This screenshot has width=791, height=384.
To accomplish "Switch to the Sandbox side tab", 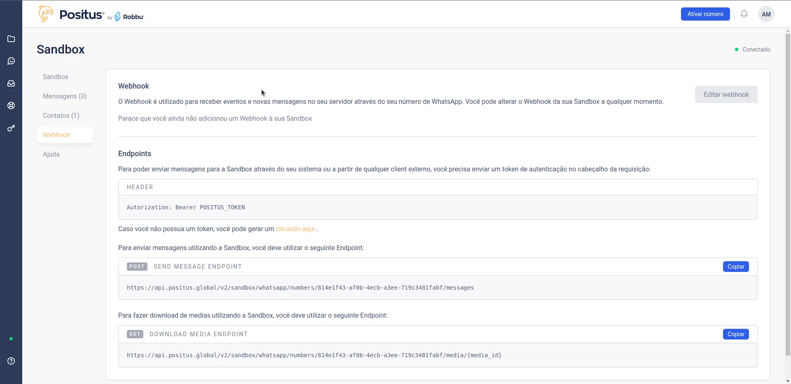I will coord(65,77).
